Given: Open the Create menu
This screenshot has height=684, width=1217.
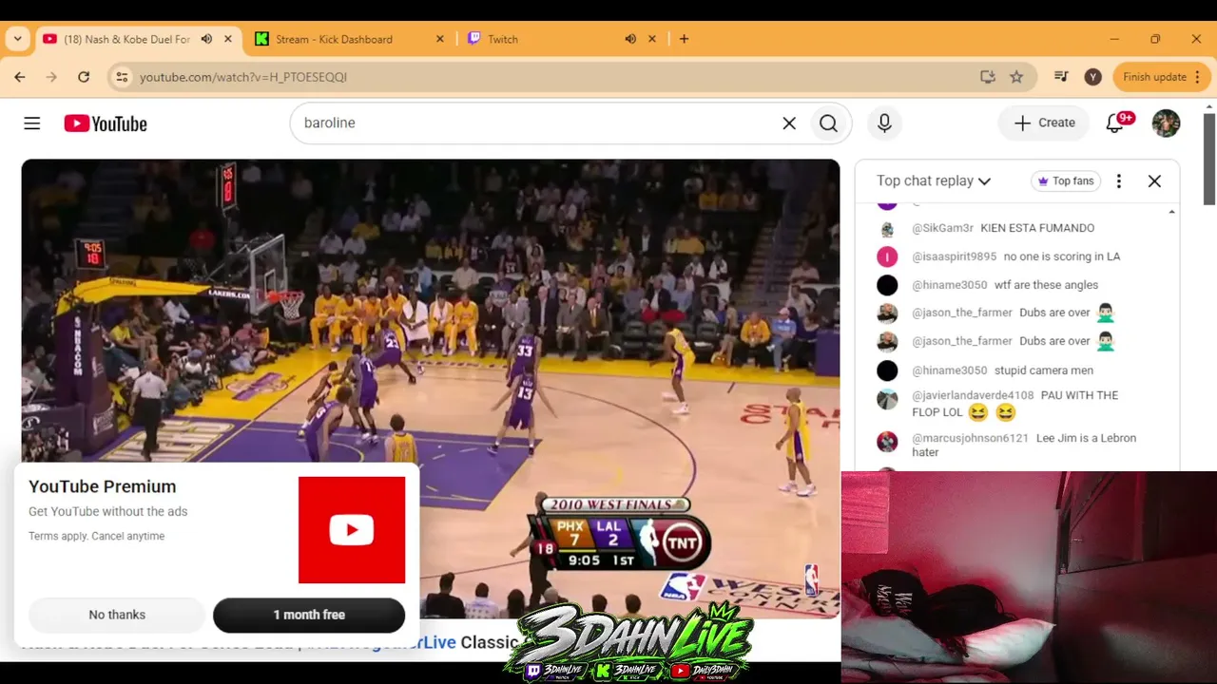Looking at the screenshot, I should (x=1044, y=123).
